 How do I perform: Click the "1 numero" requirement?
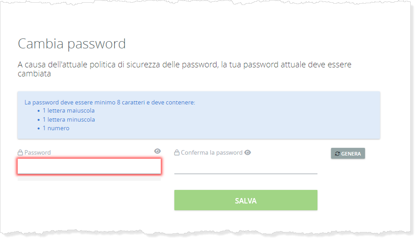[56, 128]
